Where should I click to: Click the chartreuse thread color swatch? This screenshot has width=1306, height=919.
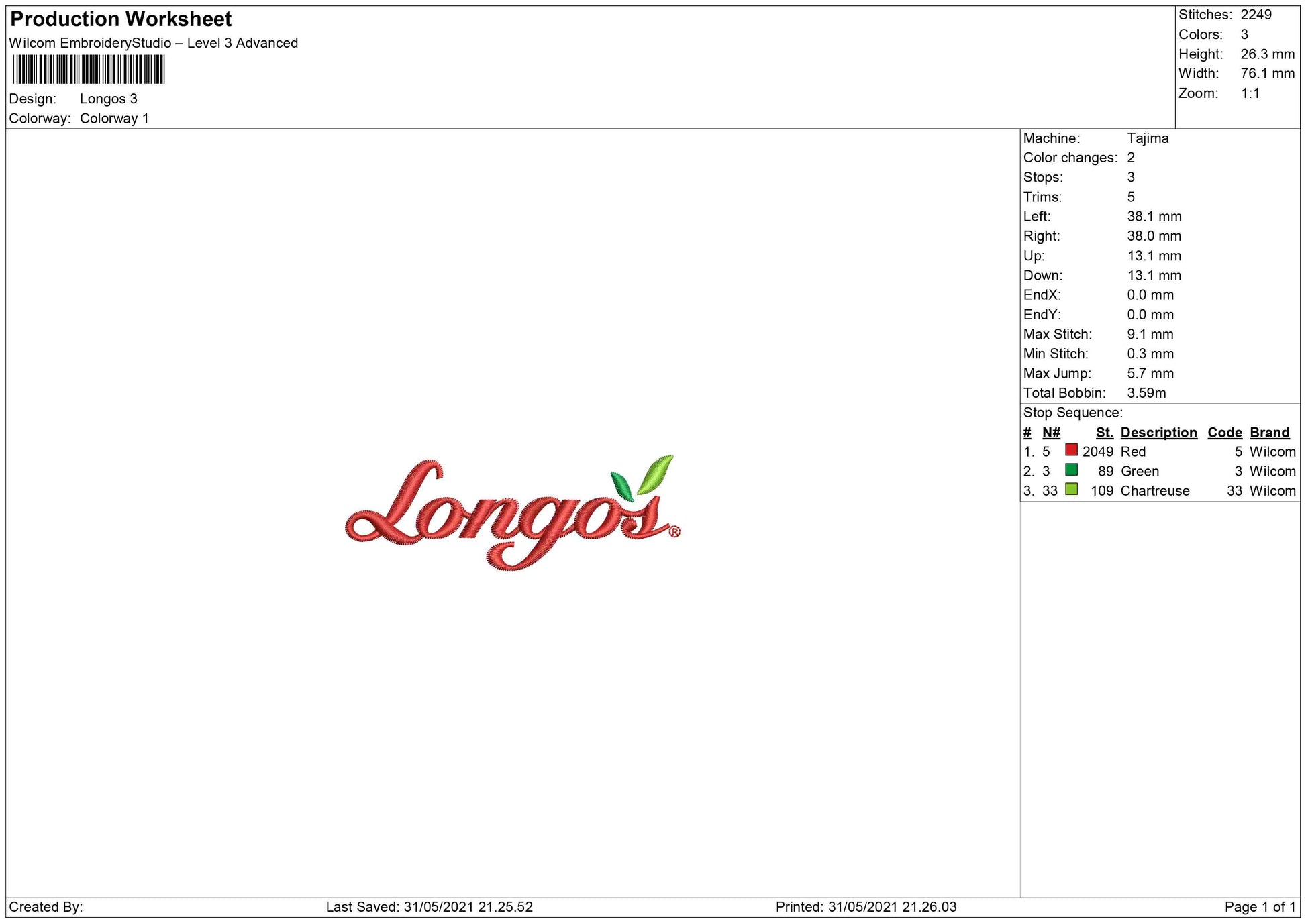1071,489
